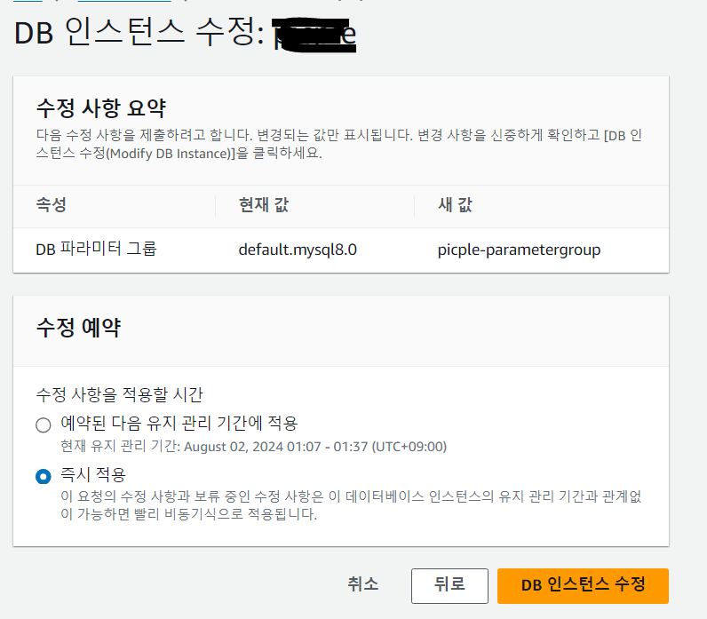
Task: Choose '예약된 다음 유지 관리 기간에 적용' option
Action: [x=44, y=425]
